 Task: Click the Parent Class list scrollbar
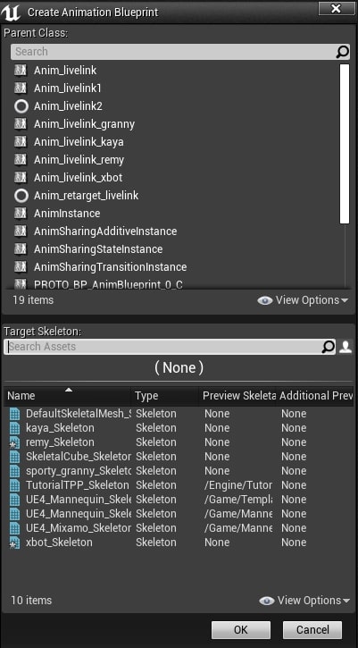point(345,144)
